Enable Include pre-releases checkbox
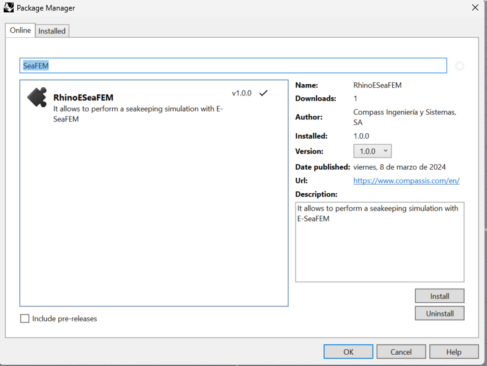The image size is (487, 366). point(25,318)
